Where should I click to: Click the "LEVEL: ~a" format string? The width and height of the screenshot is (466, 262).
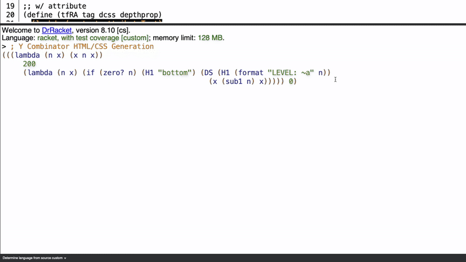(291, 73)
